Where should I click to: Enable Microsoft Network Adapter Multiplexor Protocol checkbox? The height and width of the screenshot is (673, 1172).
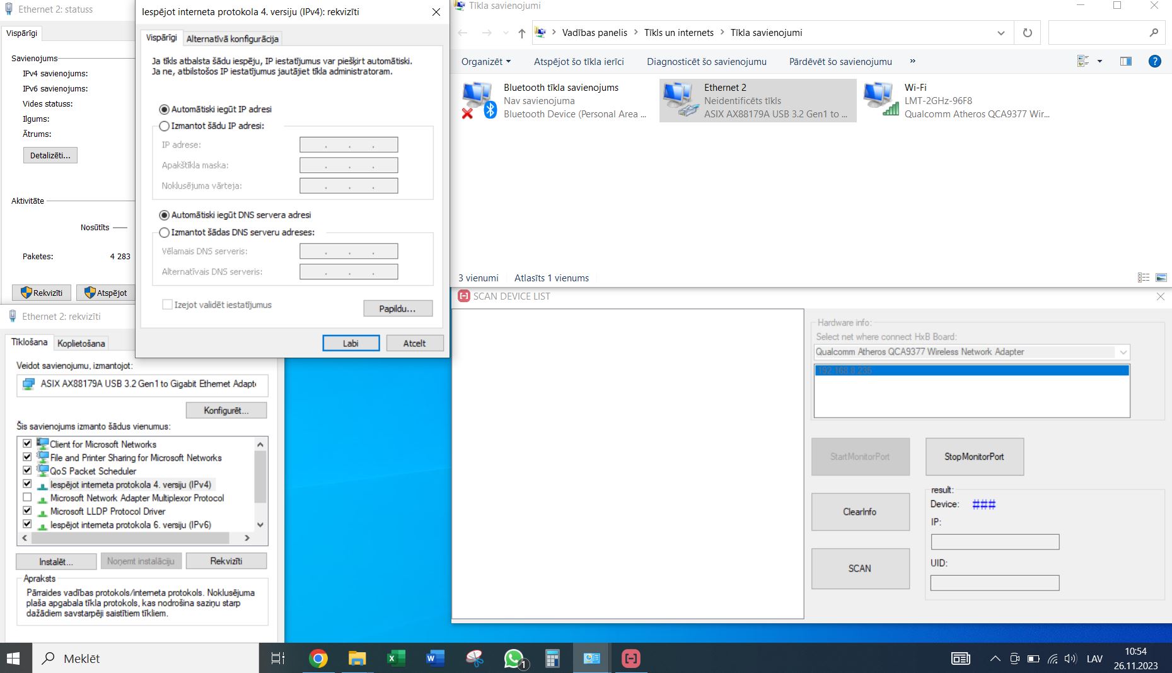[x=27, y=498]
